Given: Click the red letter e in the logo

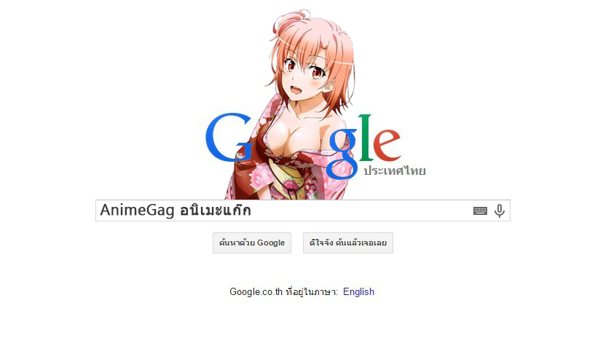Looking at the screenshot, I should 387,144.
